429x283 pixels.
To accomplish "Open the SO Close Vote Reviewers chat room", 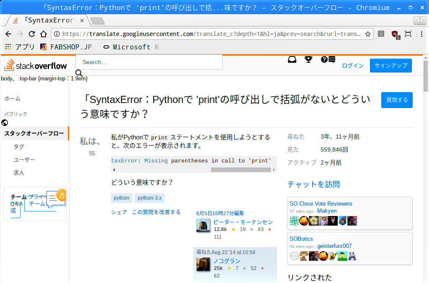I will (x=321, y=203).
